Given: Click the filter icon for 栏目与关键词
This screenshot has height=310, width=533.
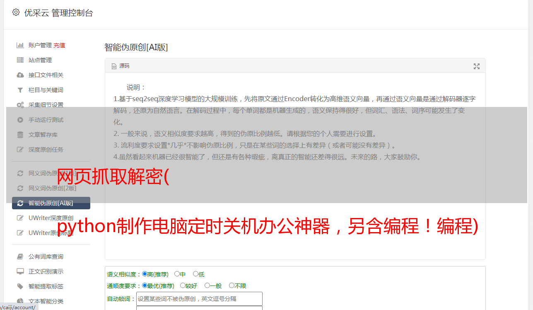Looking at the screenshot, I should click(x=20, y=90).
